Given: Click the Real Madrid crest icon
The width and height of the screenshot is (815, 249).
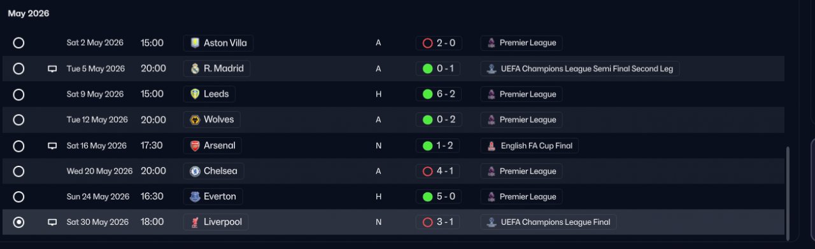Looking at the screenshot, I should tap(195, 69).
